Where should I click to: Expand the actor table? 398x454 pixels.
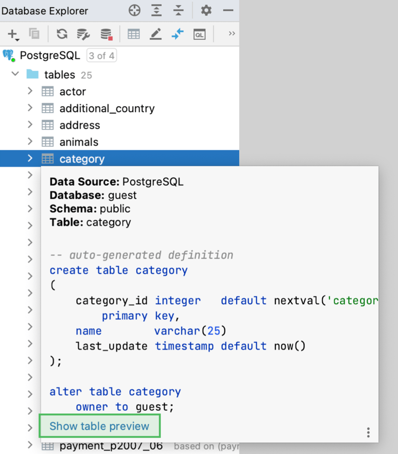29,91
